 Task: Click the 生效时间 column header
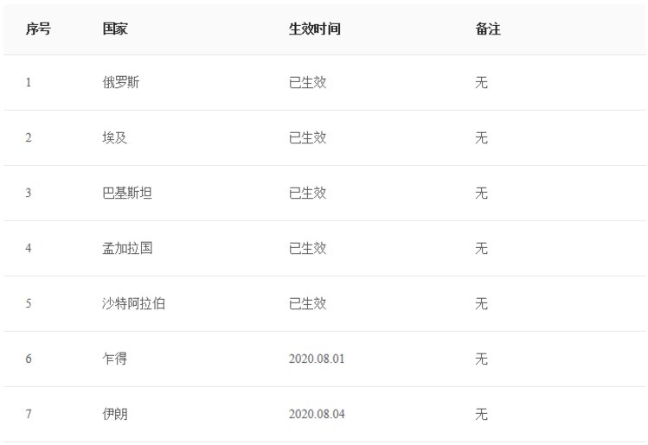[x=315, y=29]
